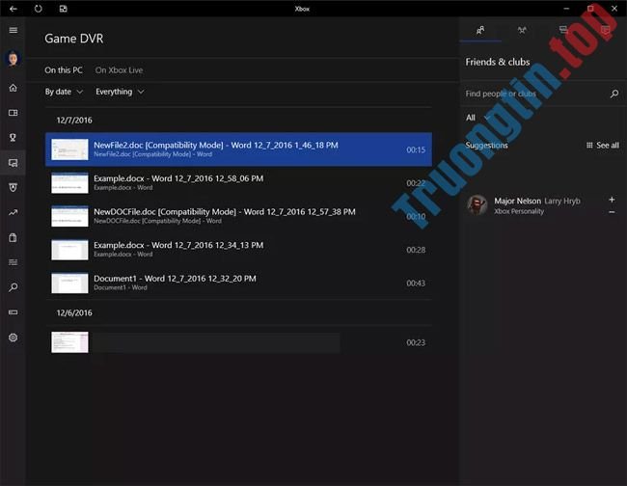Switch to Friends tab icon

pos(480,30)
